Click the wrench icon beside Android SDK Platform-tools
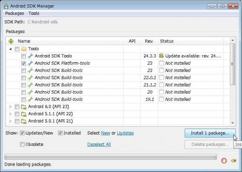Screen dimensions: 242x172 [x=30, y=63]
